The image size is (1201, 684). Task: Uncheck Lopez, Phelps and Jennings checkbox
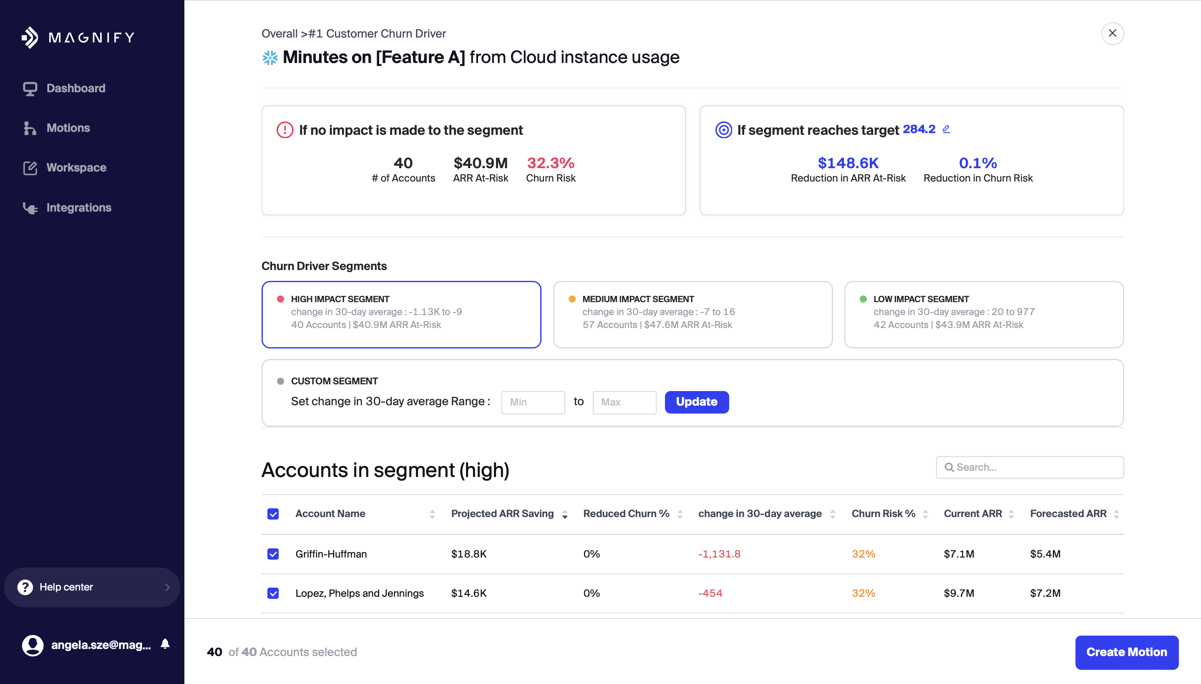pos(273,593)
